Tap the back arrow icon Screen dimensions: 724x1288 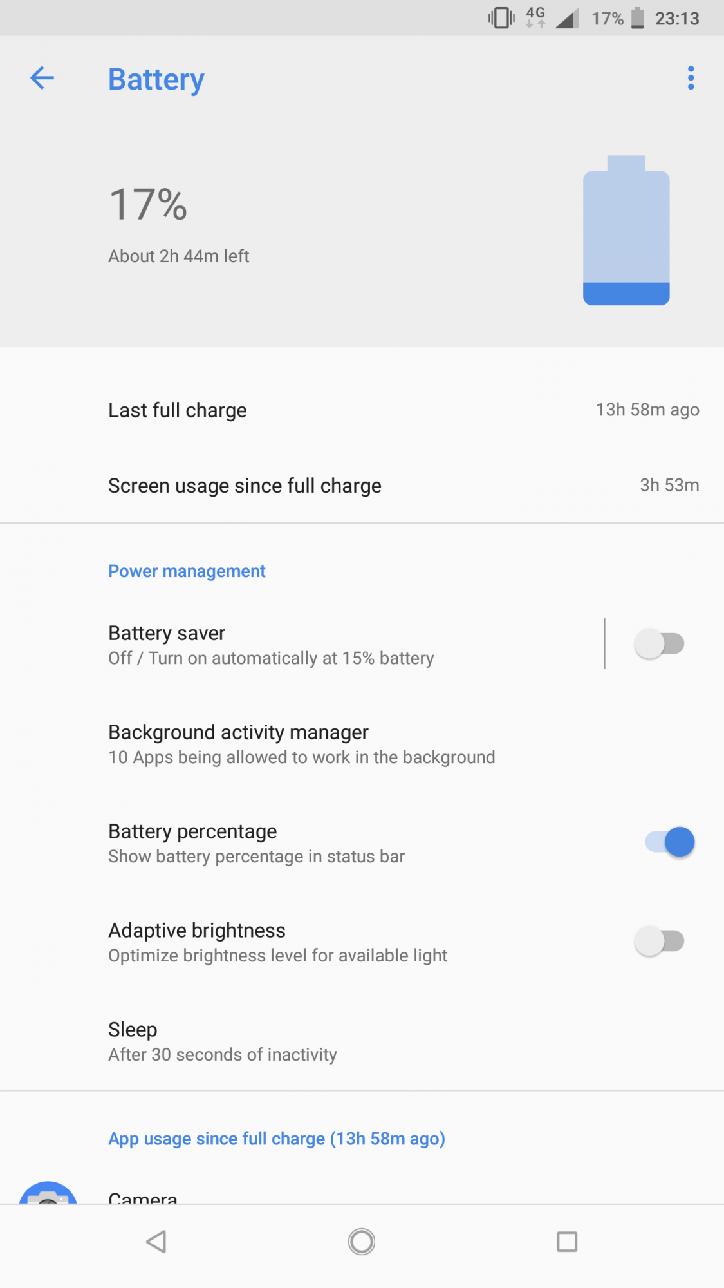click(42, 79)
